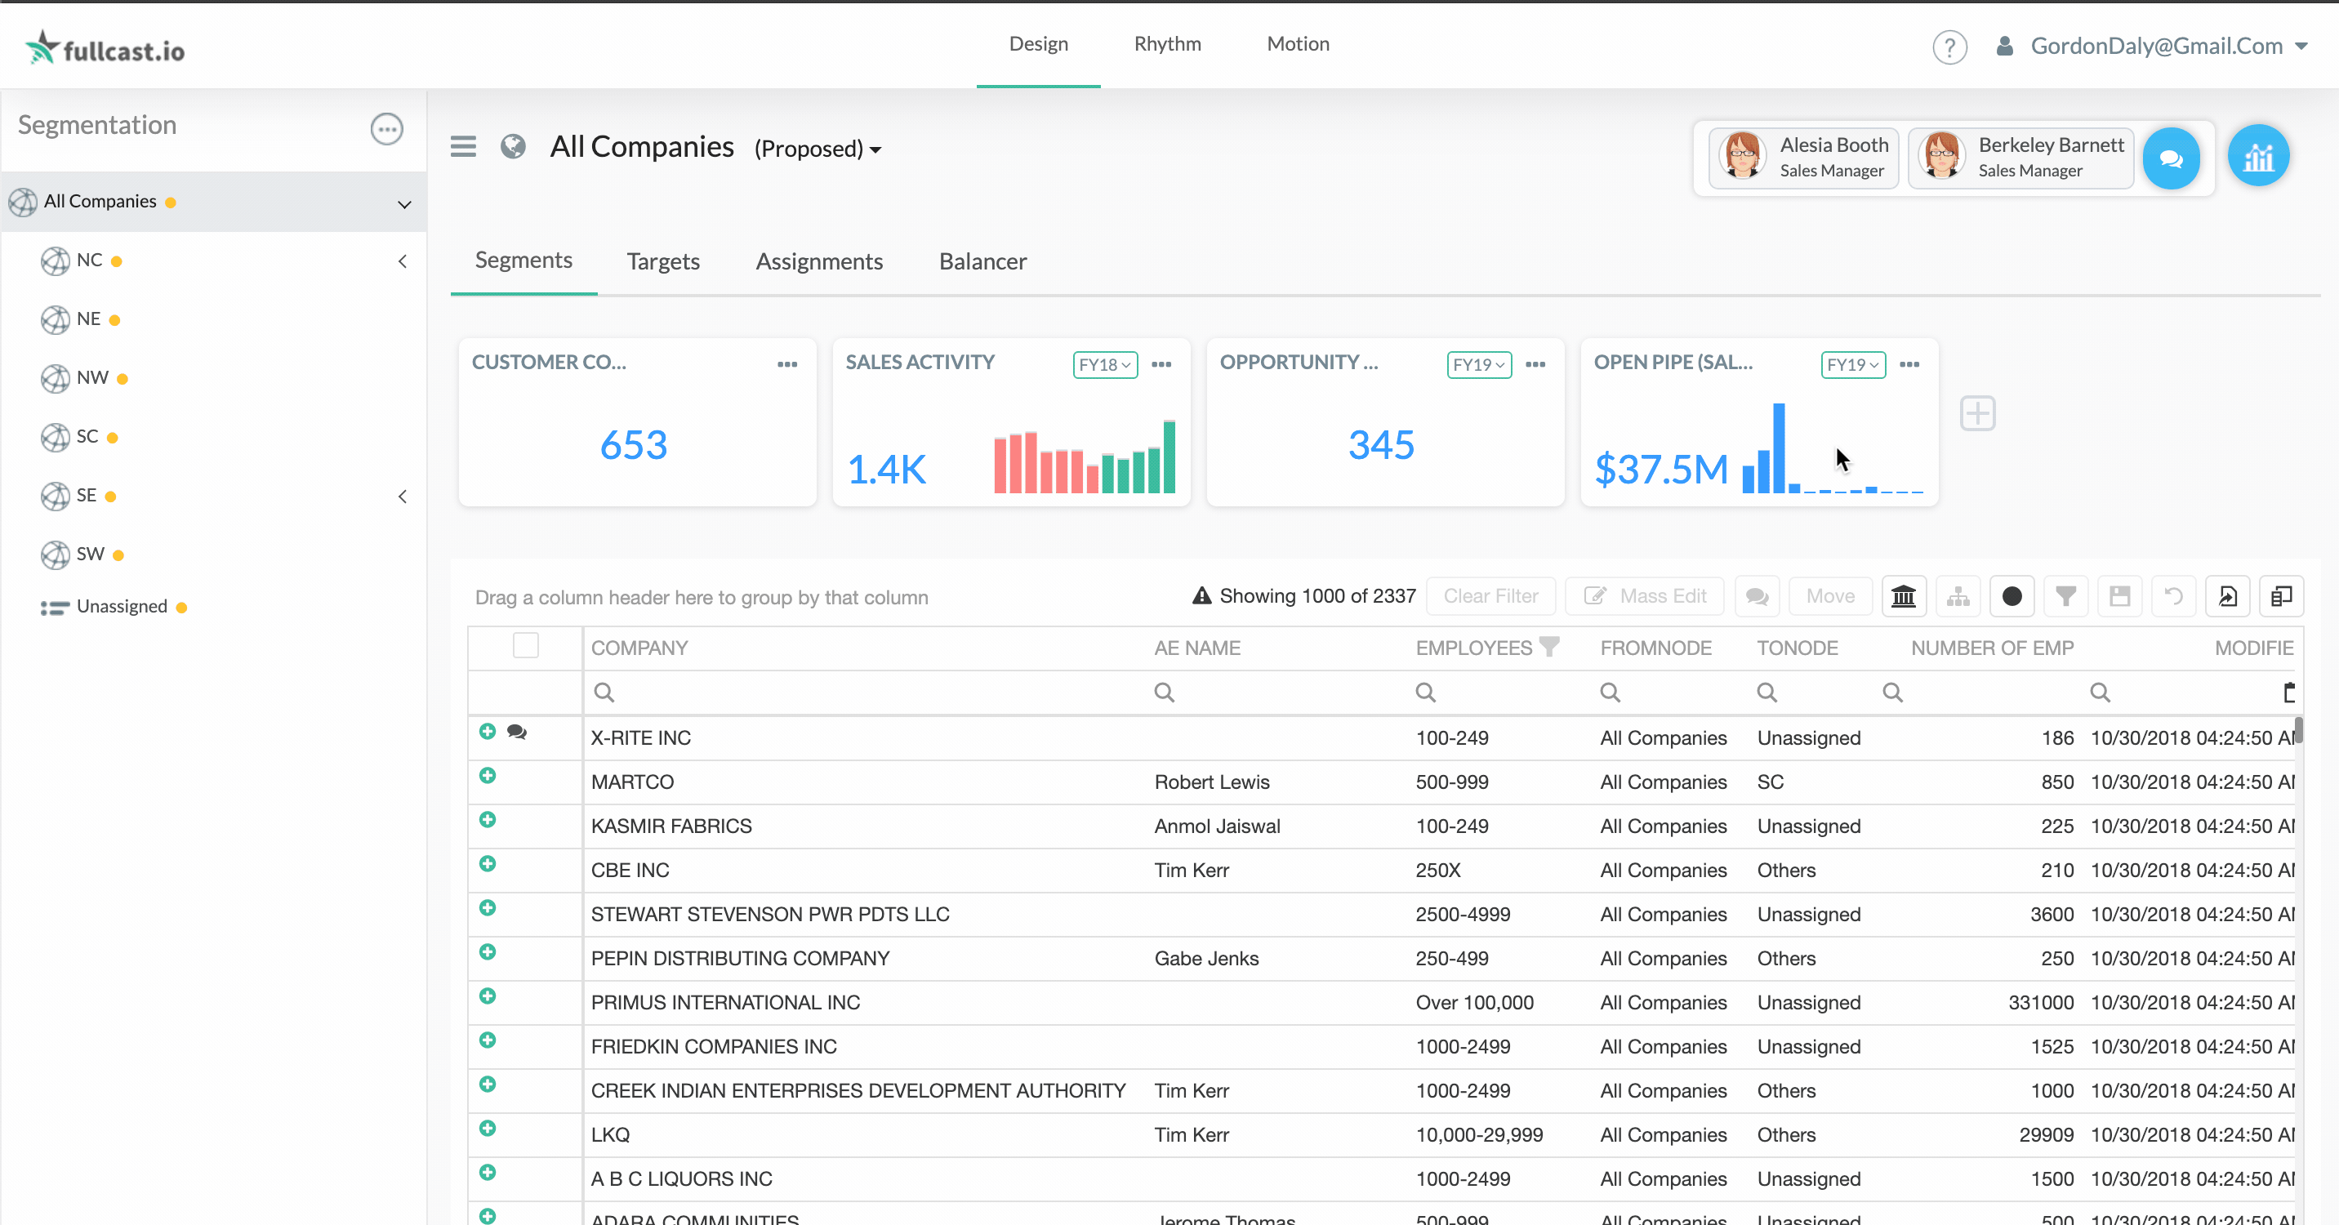Image resolution: width=2339 pixels, height=1225 pixels.
Task: Switch to the Motion top tab
Action: click(x=1299, y=43)
